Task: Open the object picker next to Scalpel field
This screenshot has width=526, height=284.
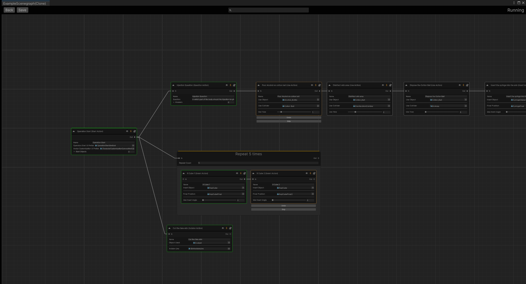Action: [x=229, y=243]
